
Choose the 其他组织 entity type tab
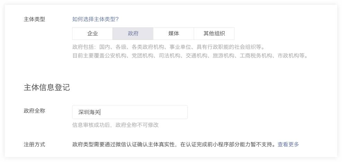coord(214,34)
